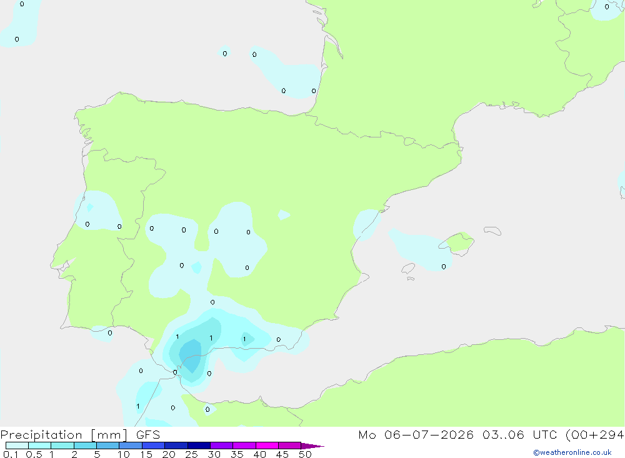This screenshot has width=625, height=458.
Task: Click the legend scale label "25"
Action: pyautogui.click(x=192, y=454)
